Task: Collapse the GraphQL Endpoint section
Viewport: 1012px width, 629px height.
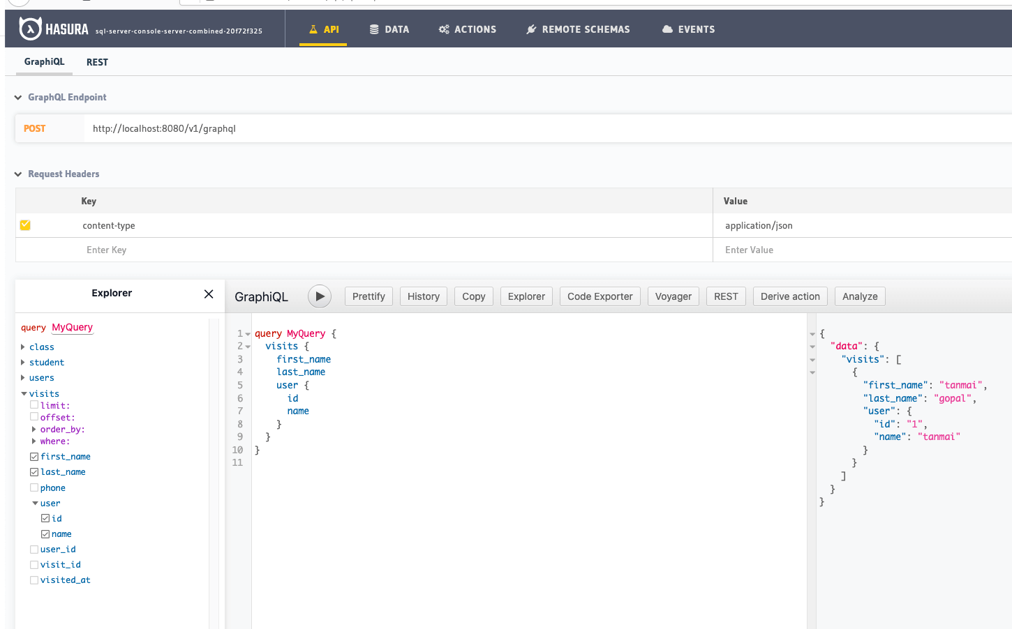Action: coord(18,98)
